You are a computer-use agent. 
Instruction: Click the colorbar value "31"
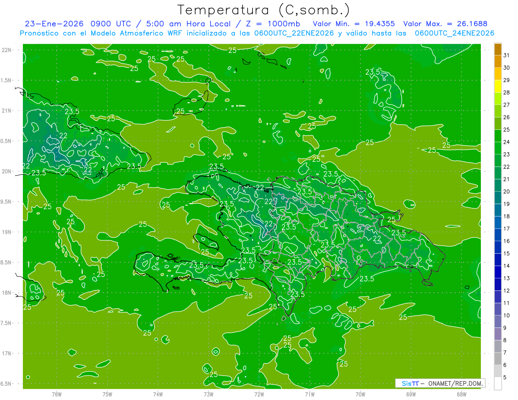pyautogui.click(x=507, y=55)
